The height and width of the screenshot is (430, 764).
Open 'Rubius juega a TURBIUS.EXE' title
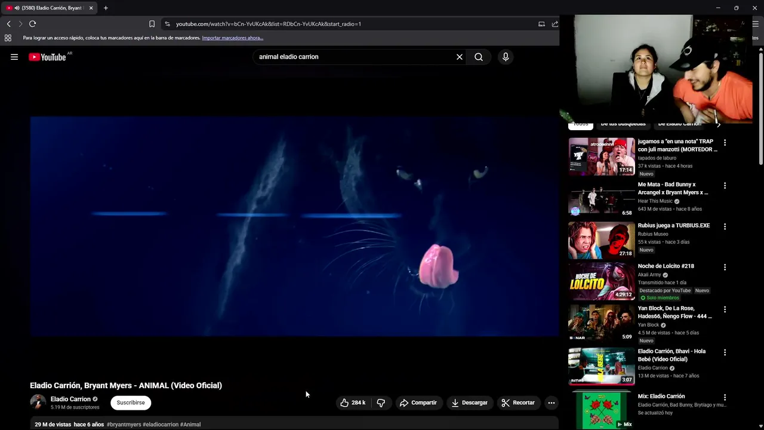(674, 225)
